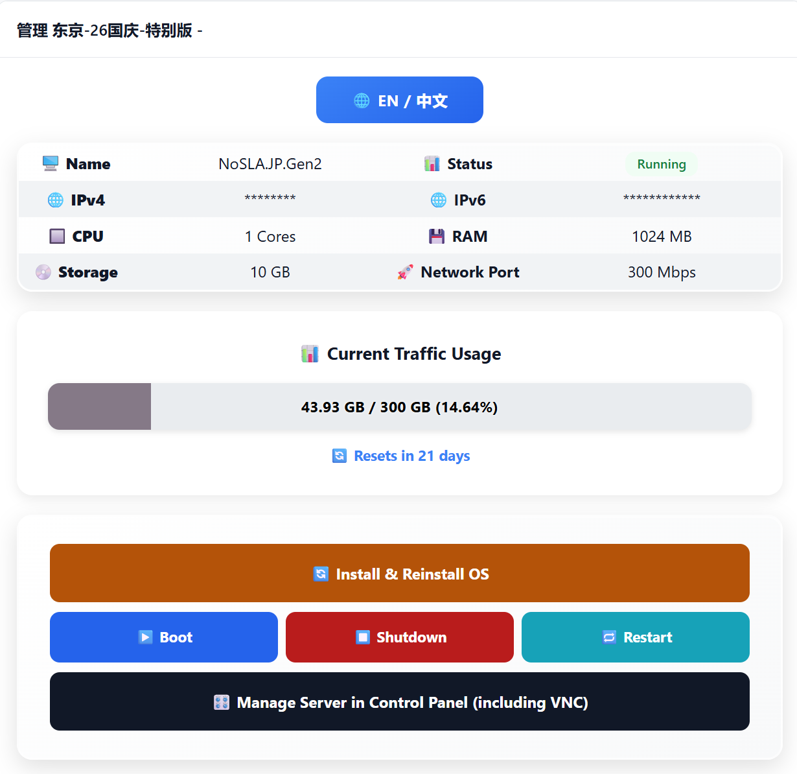
Task: Click the CPU chip icon
Action: [x=57, y=236]
